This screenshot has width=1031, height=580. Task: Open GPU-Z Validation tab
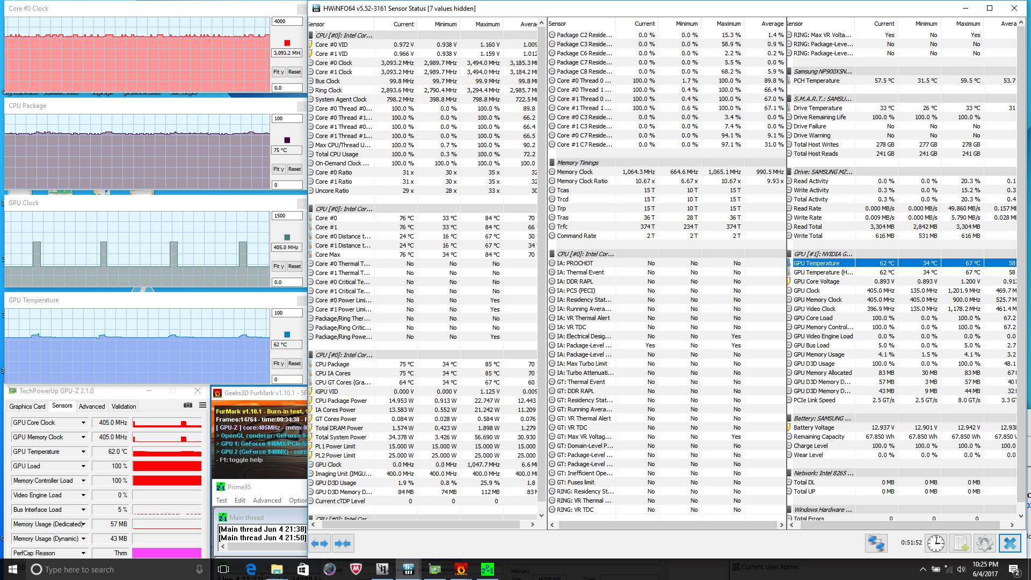124,407
